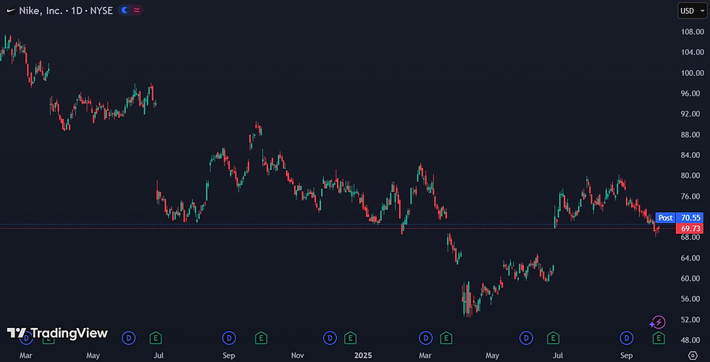Open the D dividend marker after May 2025
Image resolution: width=710 pixels, height=362 pixels.
tap(526, 337)
